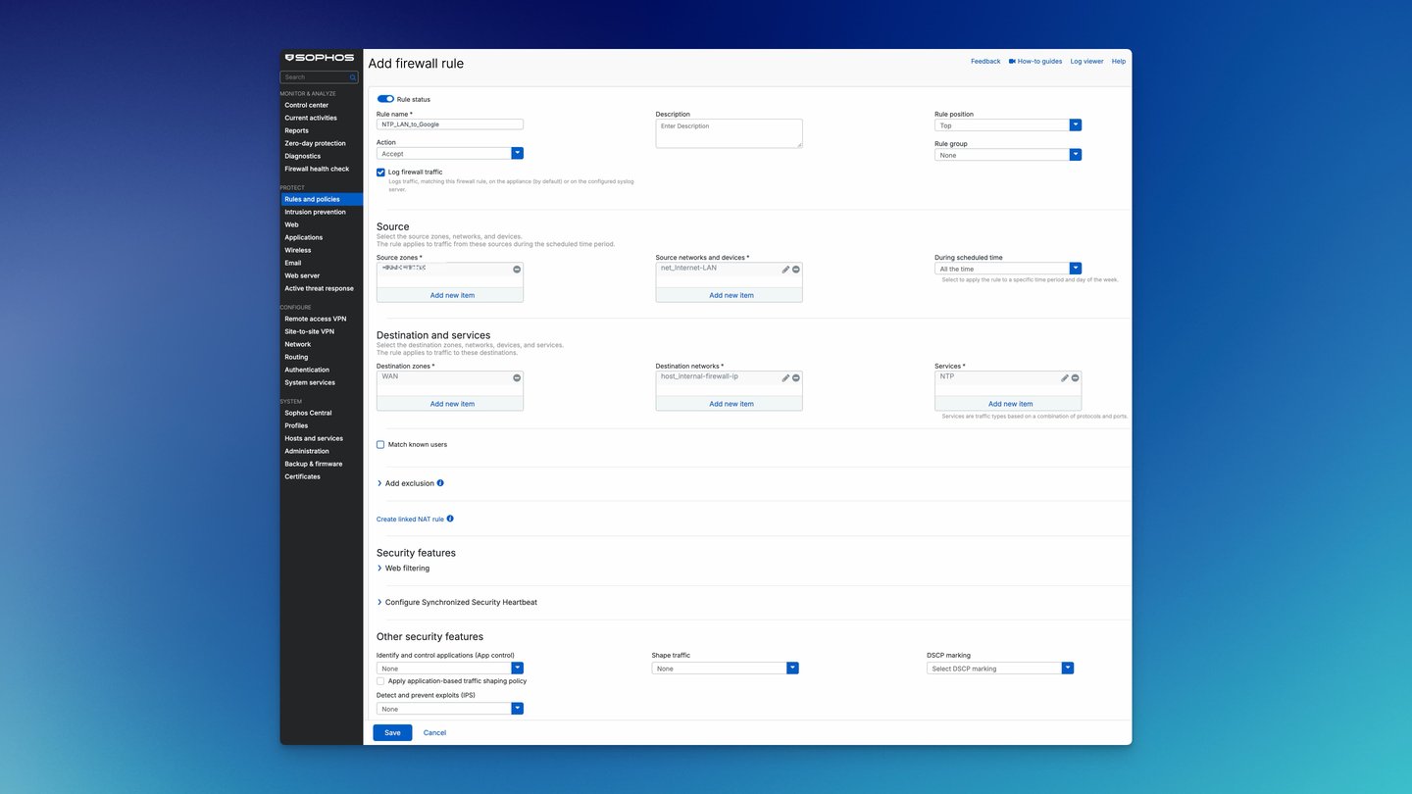
Task: Click the Sophos logo
Action: [x=320, y=58]
